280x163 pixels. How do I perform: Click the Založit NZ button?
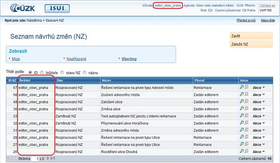(x=251, y=44)
